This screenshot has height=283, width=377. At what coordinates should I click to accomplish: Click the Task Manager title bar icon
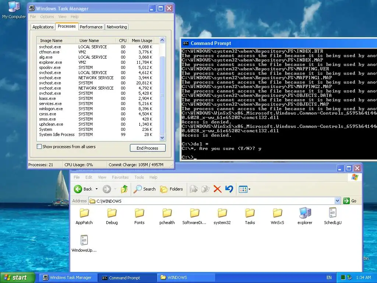click(32, 8)
